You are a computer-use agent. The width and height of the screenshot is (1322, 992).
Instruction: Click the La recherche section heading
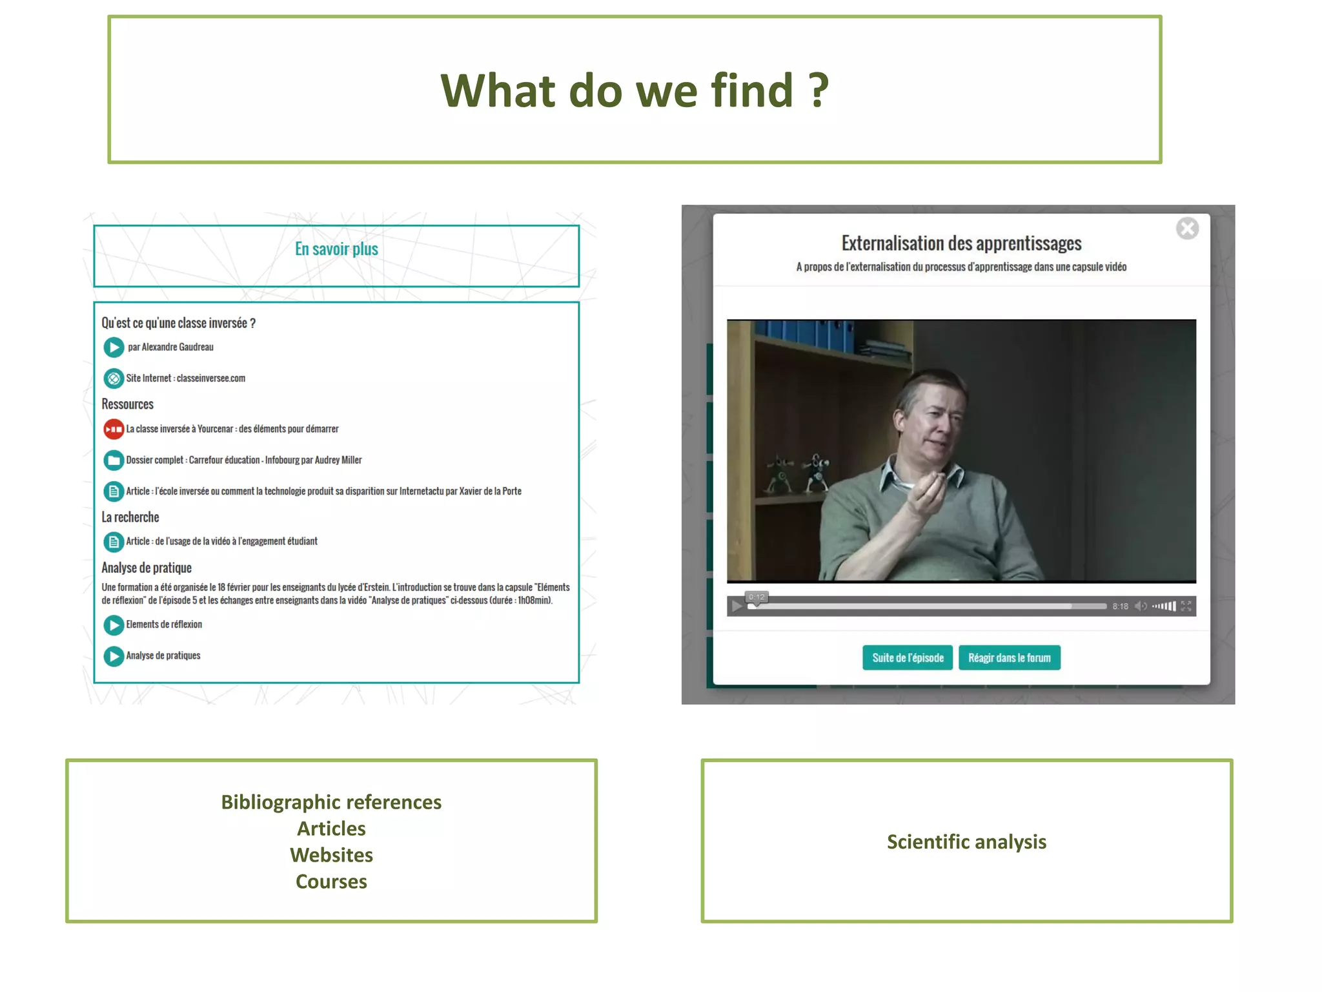(130, 517)
